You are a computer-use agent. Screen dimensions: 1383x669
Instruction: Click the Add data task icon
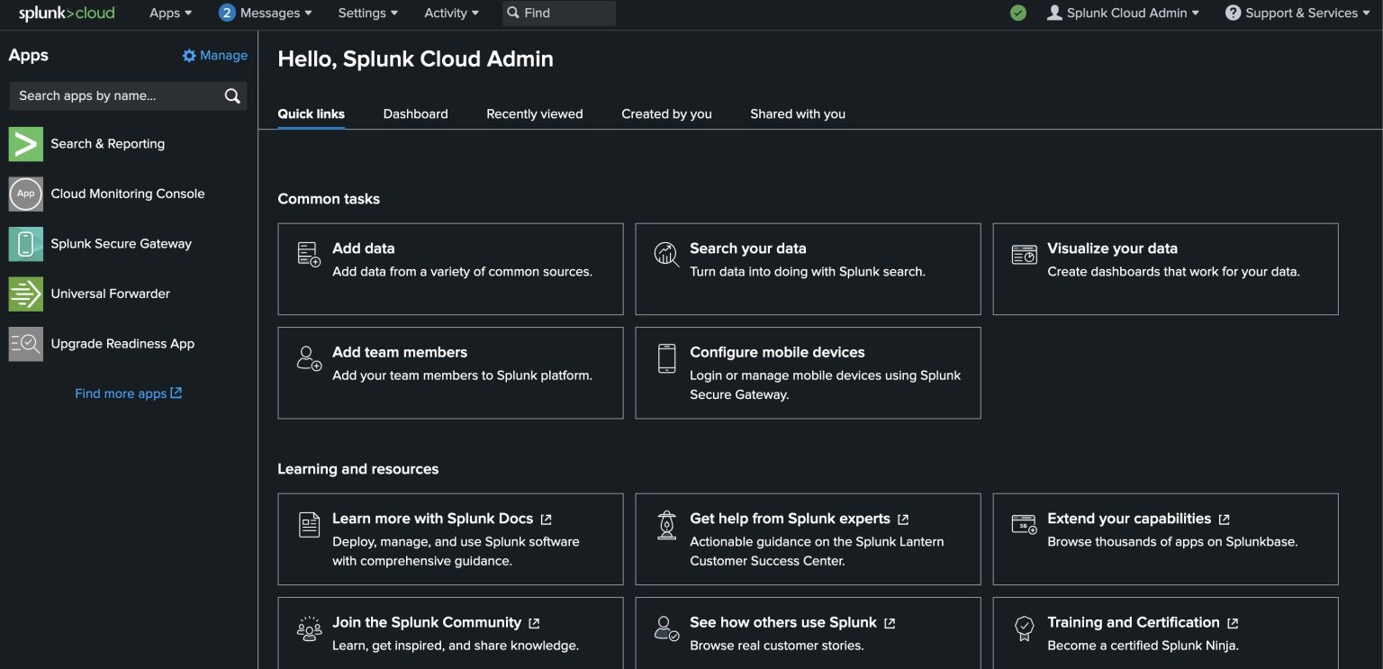309,256
